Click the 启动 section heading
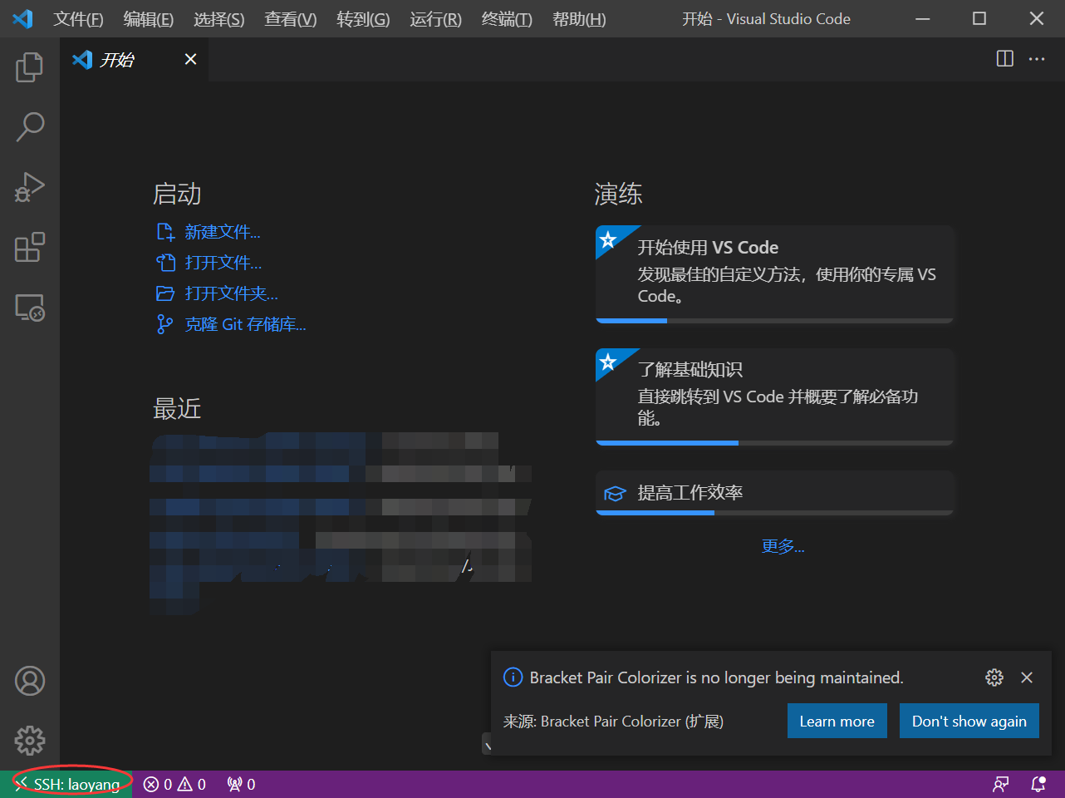Viewport: 1065px width, 798px height. point(177,194)
